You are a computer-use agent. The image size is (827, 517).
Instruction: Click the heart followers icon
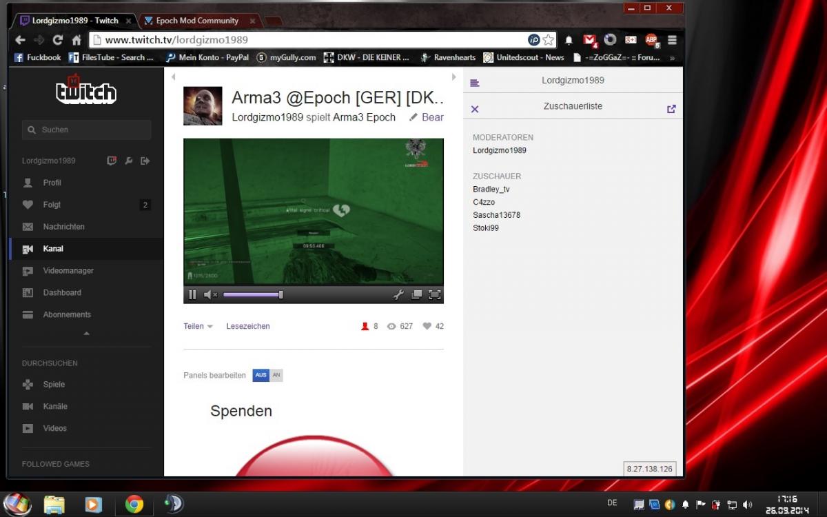(427, 327)
